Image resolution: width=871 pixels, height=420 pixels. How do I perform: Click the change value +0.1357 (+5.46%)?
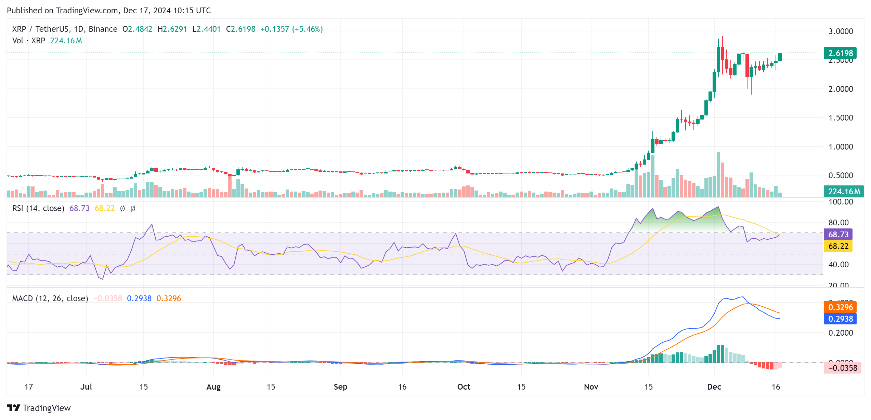click(x=291, y=29)
